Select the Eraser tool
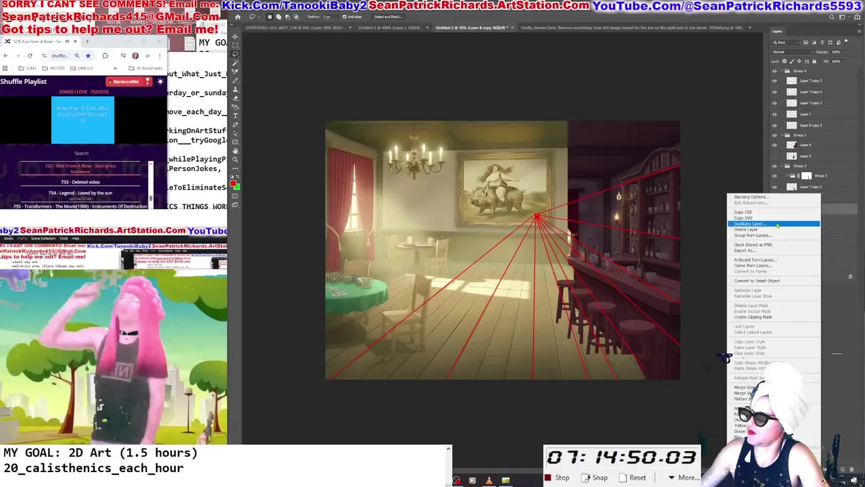This screenshot has height=487, width=865. 235,98
